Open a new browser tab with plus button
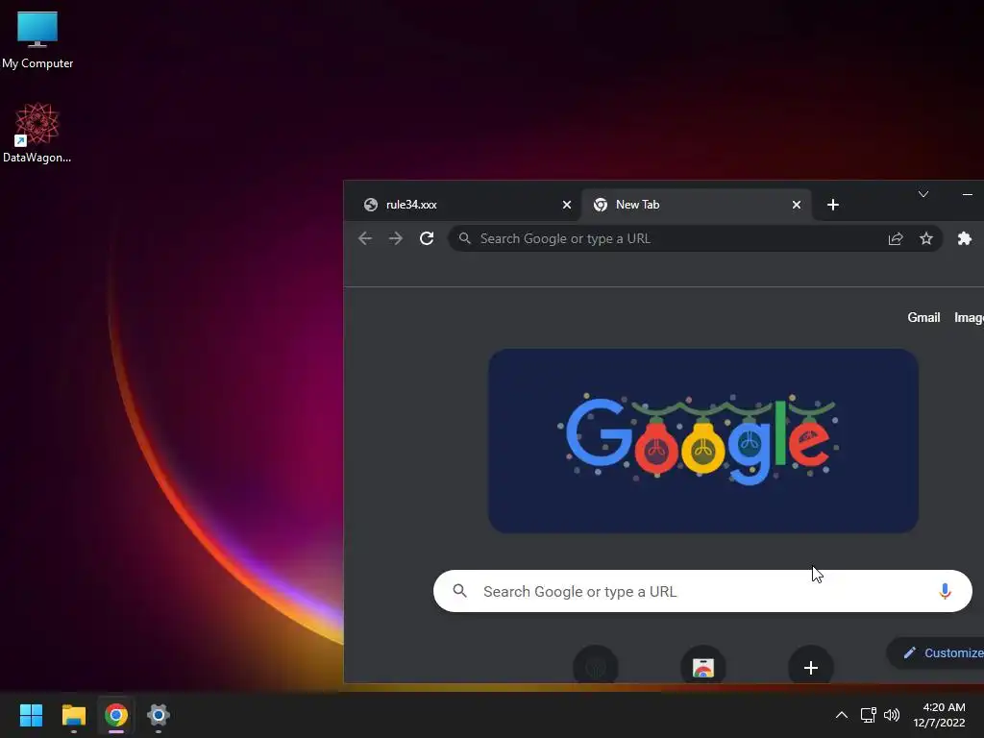Viewport: 984px width, 738px height. pyautogui.click(x=833, y=205)
